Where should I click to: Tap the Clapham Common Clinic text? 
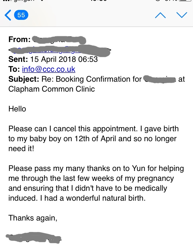pyautogui.click(x=52, y=89)
